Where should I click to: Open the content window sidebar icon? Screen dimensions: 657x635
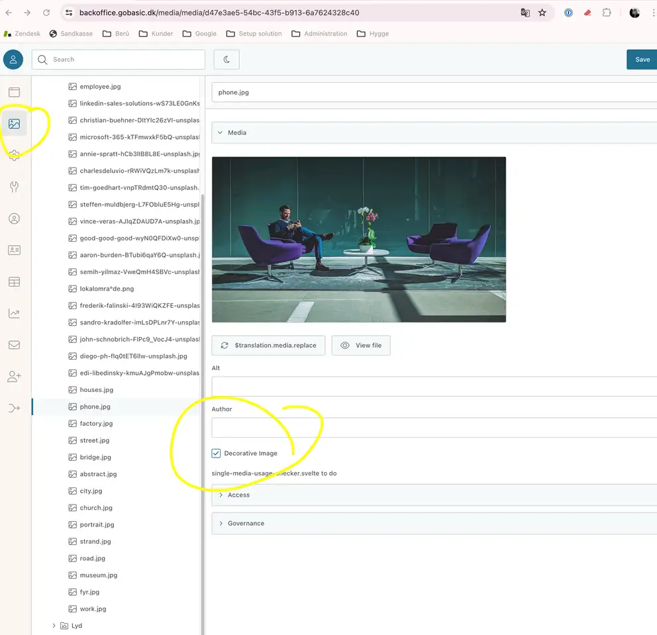pyautogui.click(x=14, y=92)
